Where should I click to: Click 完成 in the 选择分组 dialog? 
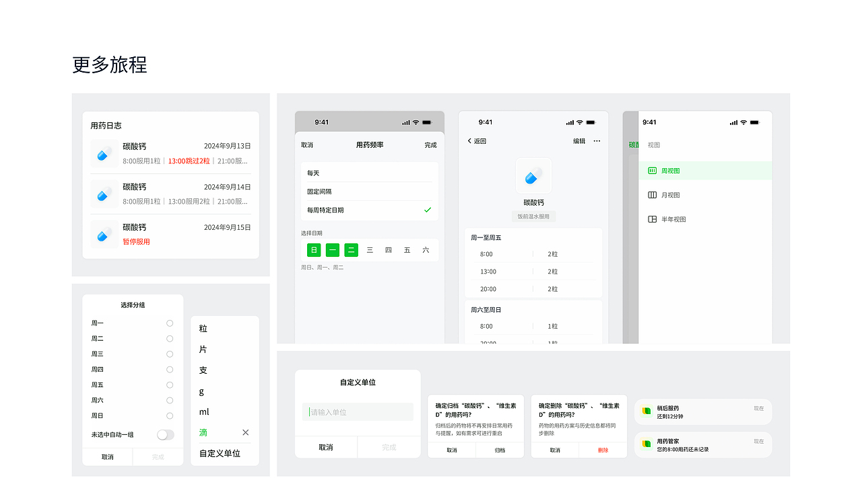pos(158,457)
